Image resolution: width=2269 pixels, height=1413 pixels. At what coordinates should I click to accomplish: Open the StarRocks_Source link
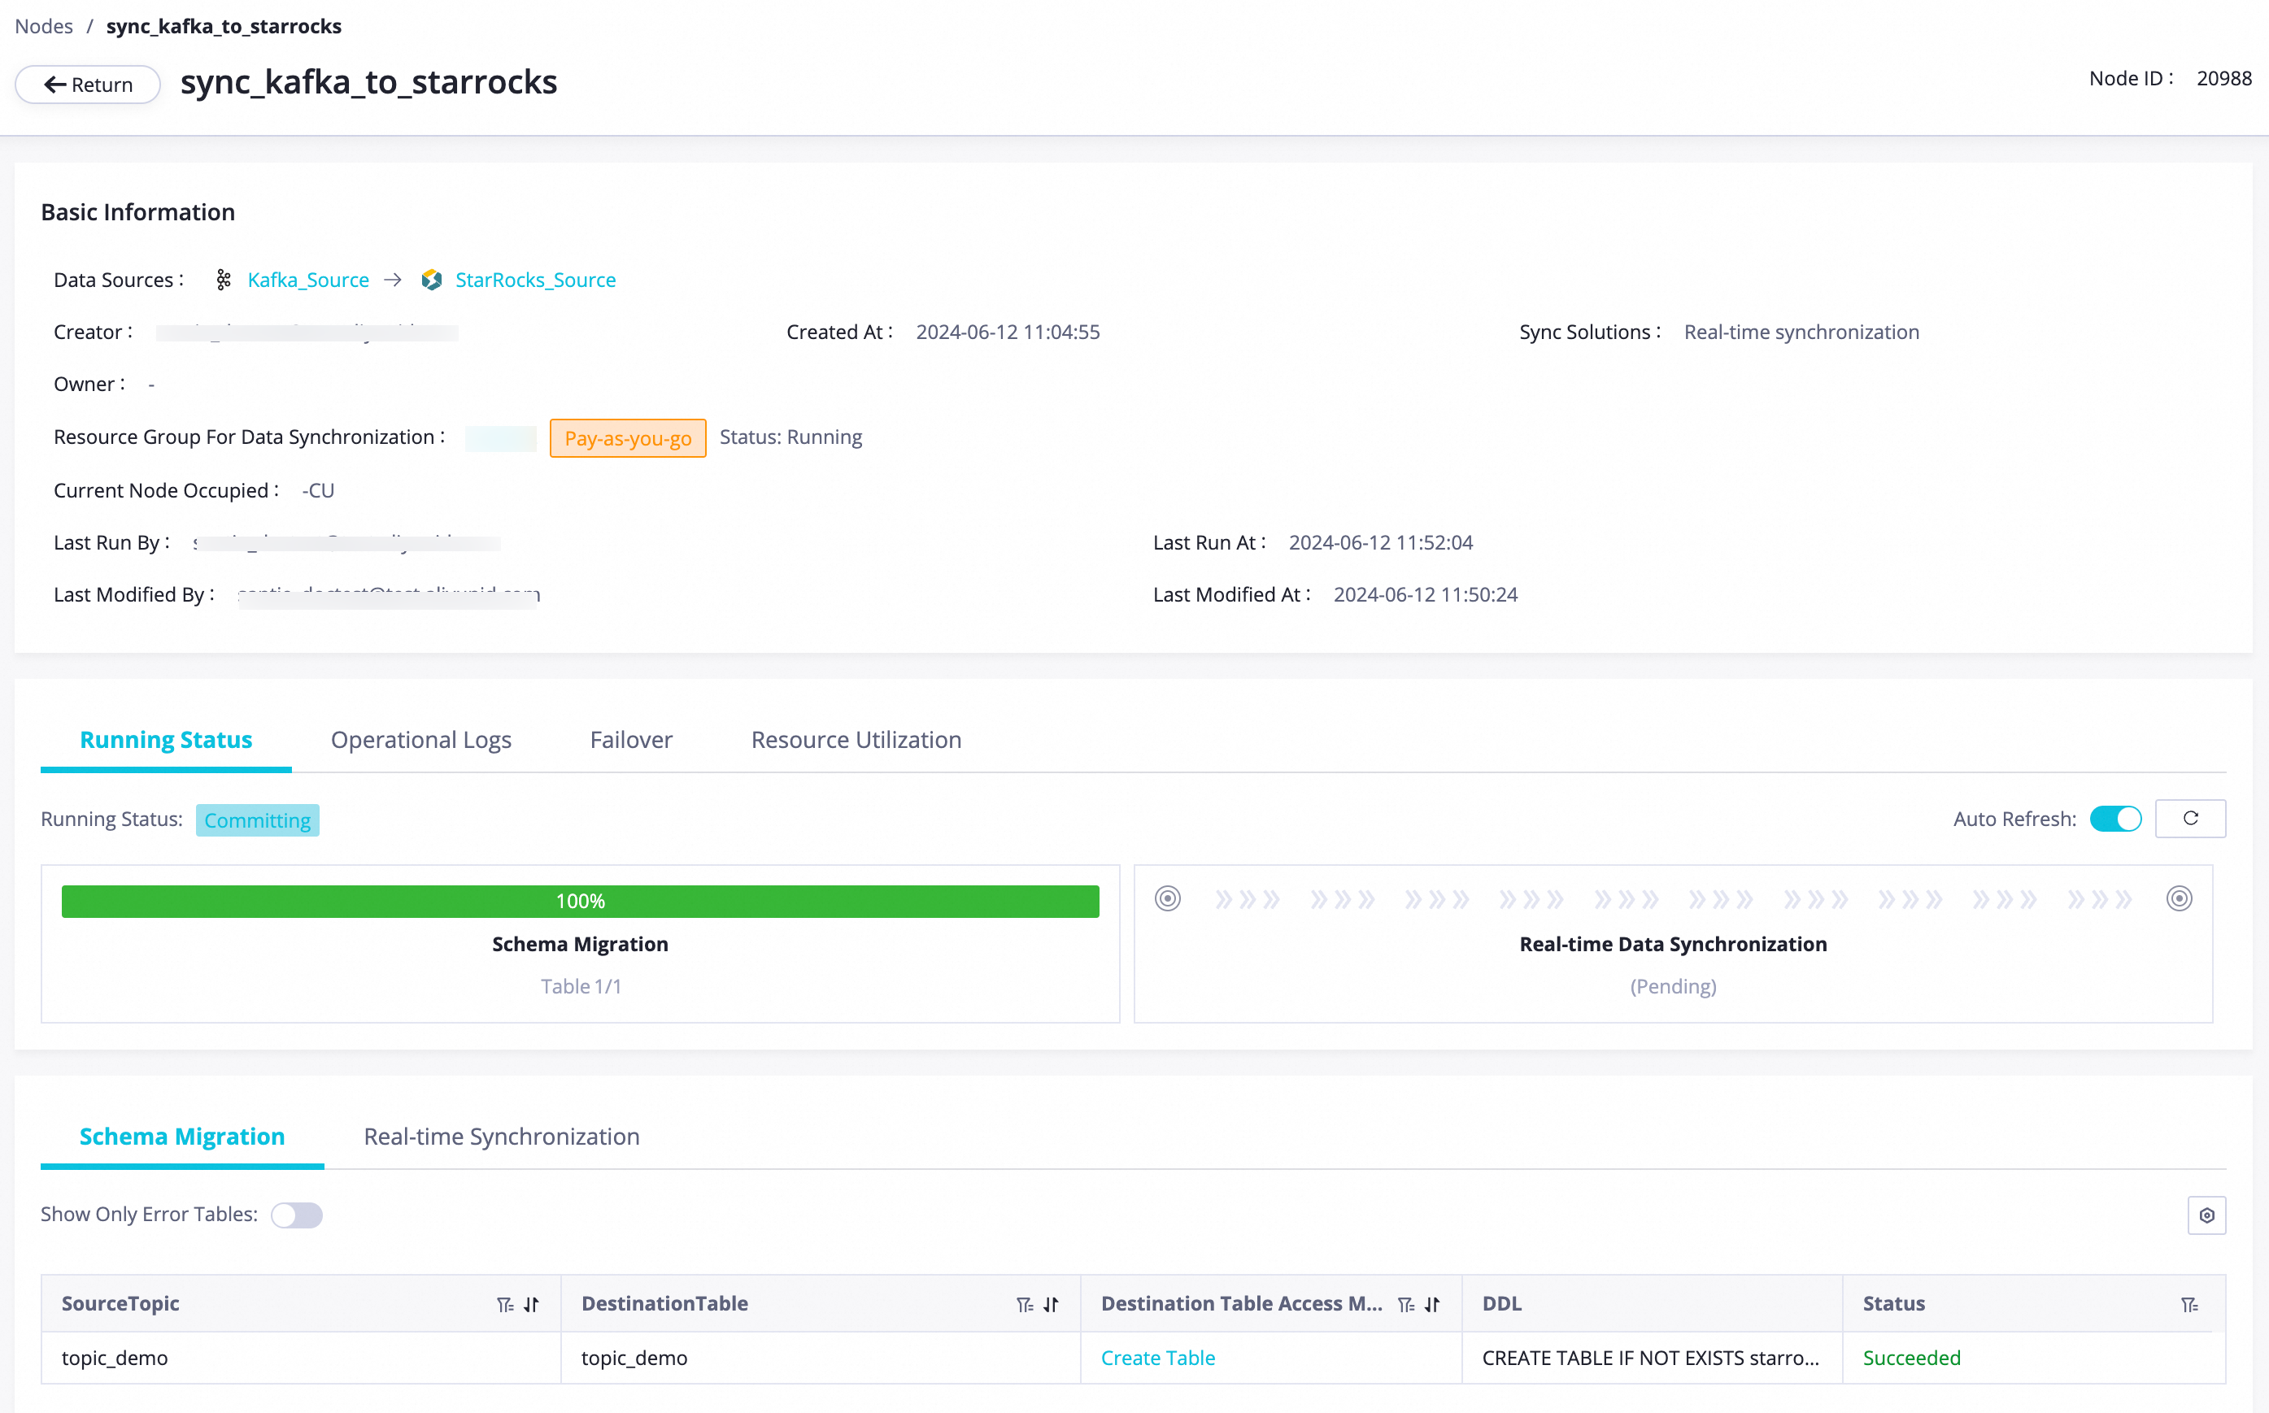pos(535,280)
